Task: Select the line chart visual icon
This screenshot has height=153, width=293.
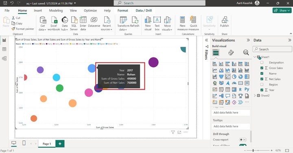Action: [x=215, y=70]
